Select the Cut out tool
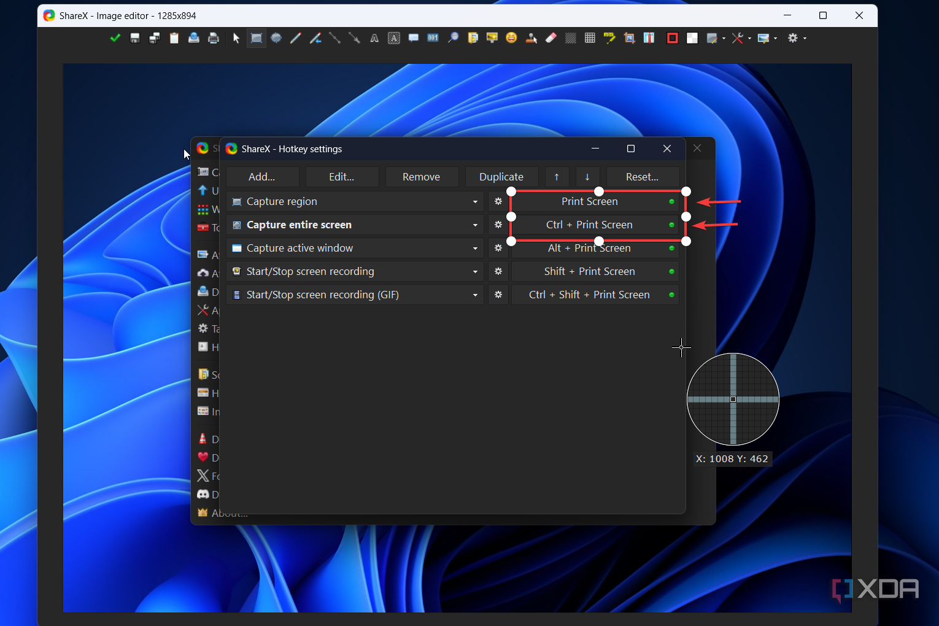The image size is (939, 626). pos(649,38)
